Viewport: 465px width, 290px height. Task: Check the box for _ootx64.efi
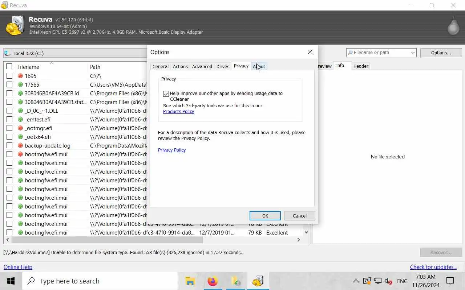pyautogui.click(x=9, y=137)
